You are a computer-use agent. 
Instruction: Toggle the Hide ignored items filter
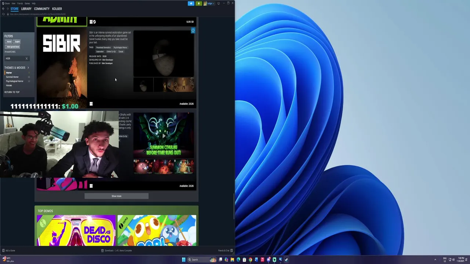13,47
